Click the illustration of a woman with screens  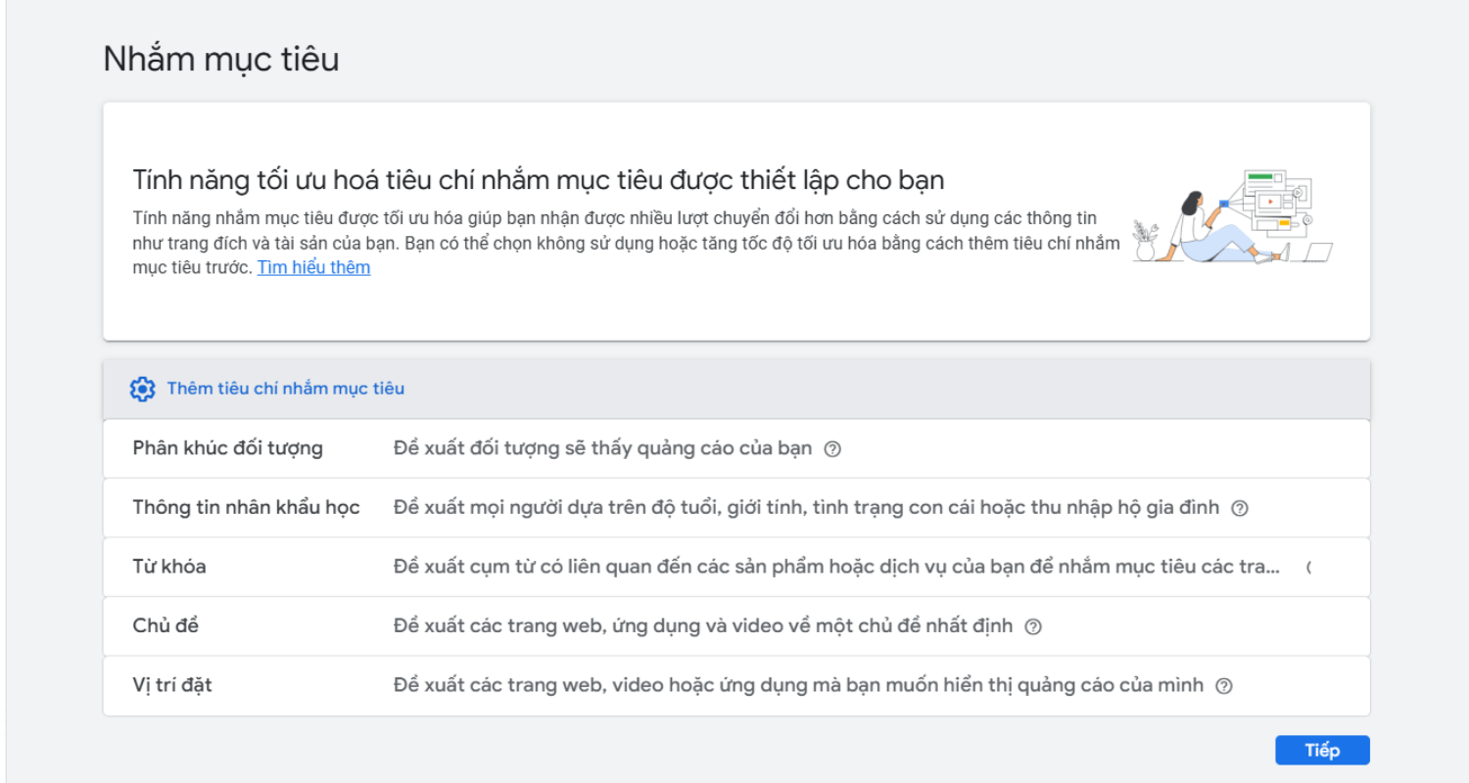(x=1232, y=218)
